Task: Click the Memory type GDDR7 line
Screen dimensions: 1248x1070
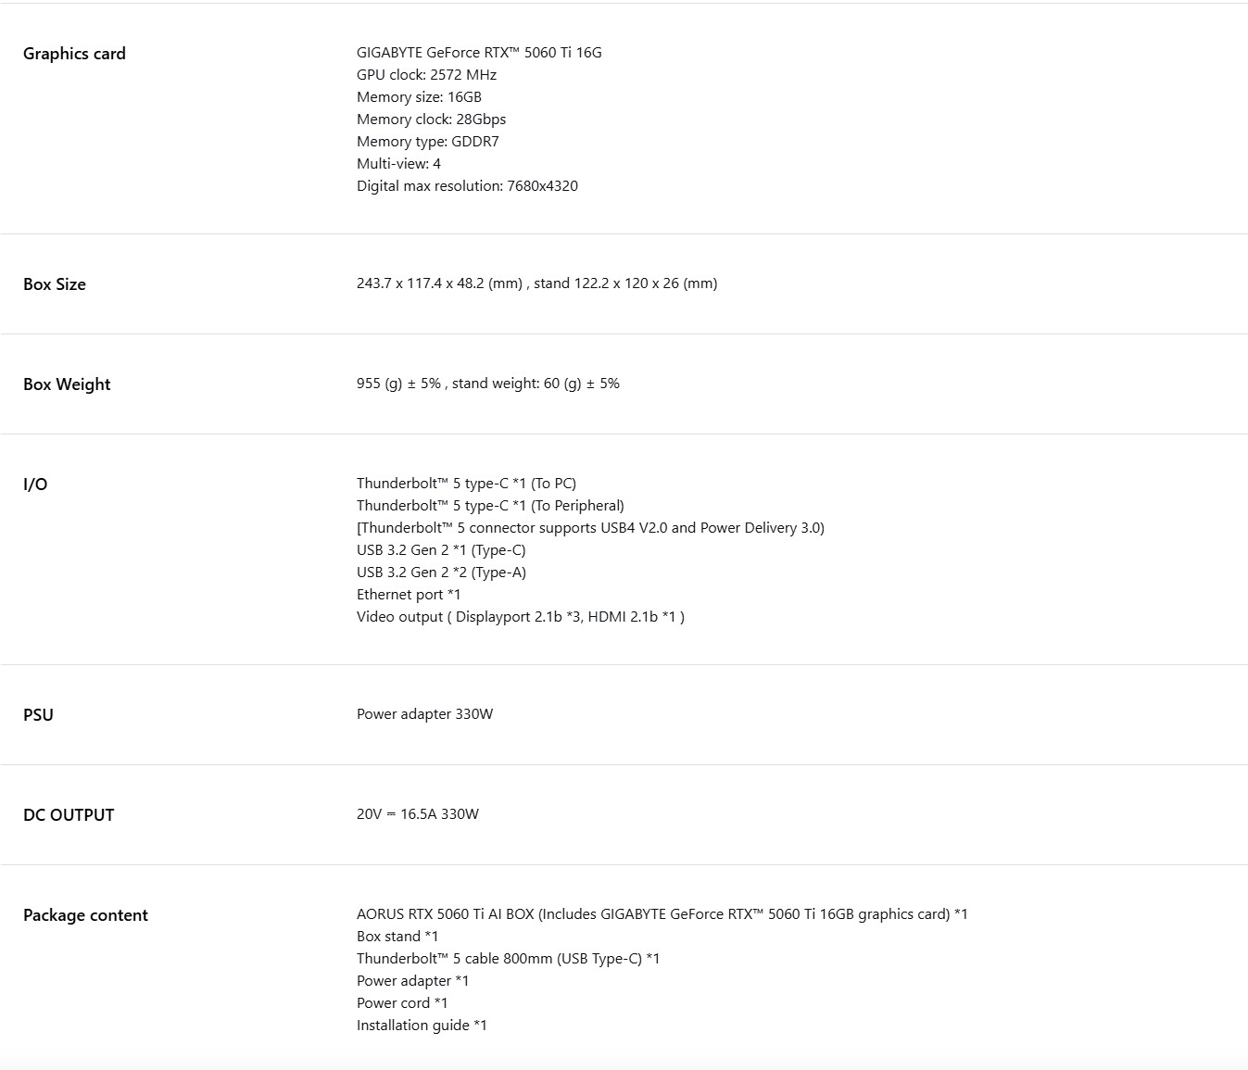Action: coord(427,142)
